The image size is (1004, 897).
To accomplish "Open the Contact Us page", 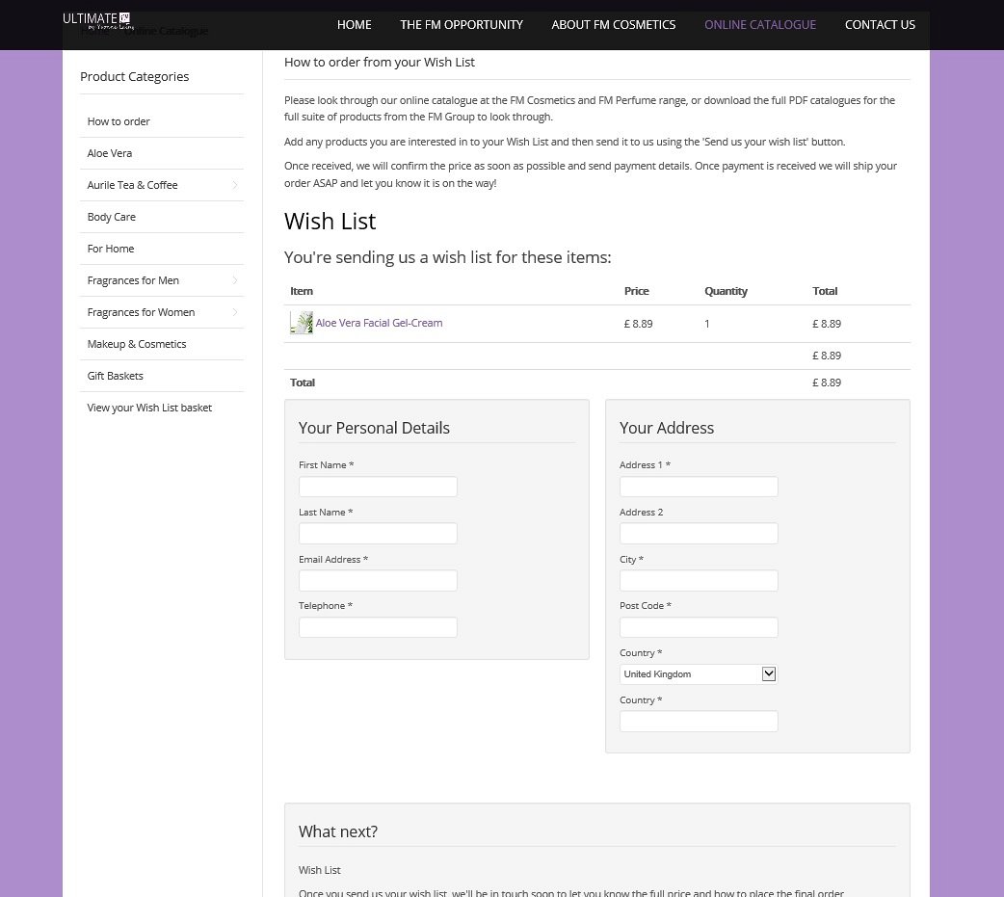I will (x=880, y=25).
